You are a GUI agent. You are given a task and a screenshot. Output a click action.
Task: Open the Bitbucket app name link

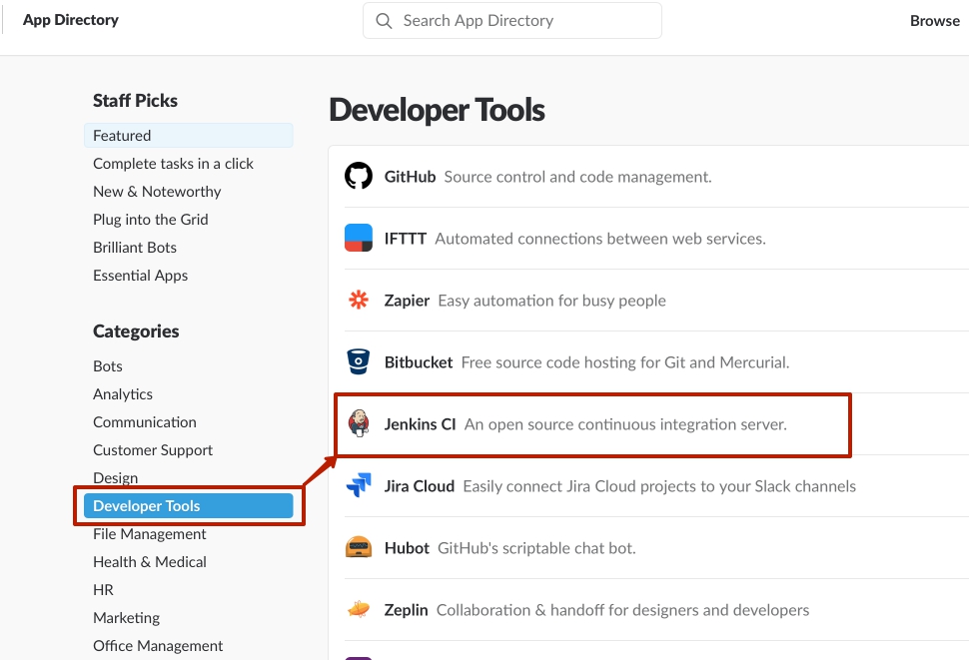tap(419, 362)
